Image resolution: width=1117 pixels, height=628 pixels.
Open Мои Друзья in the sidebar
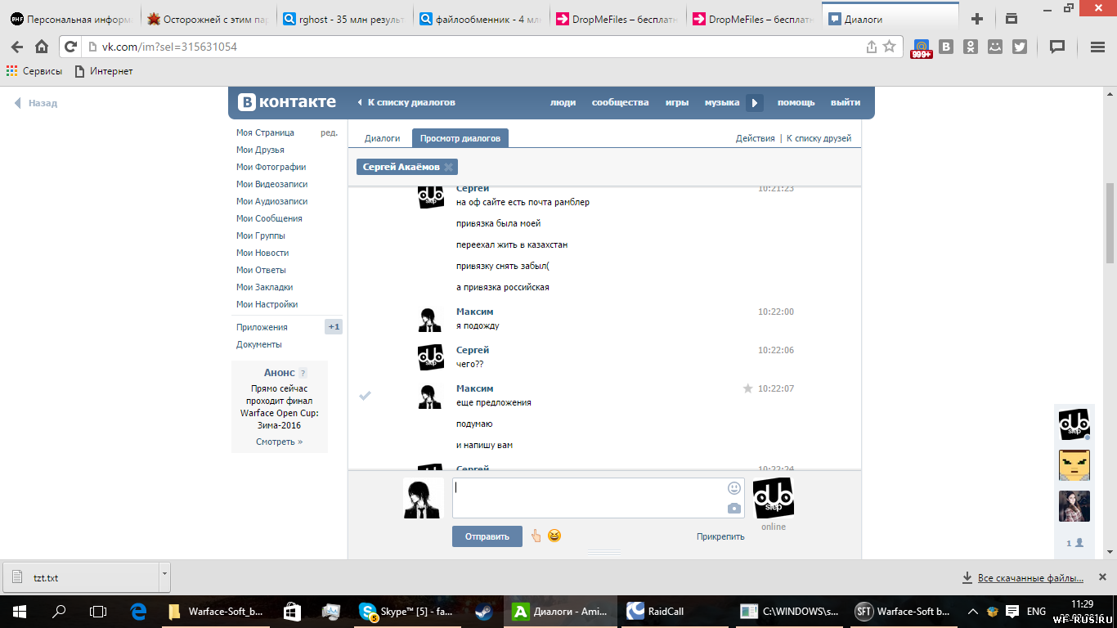260,150
